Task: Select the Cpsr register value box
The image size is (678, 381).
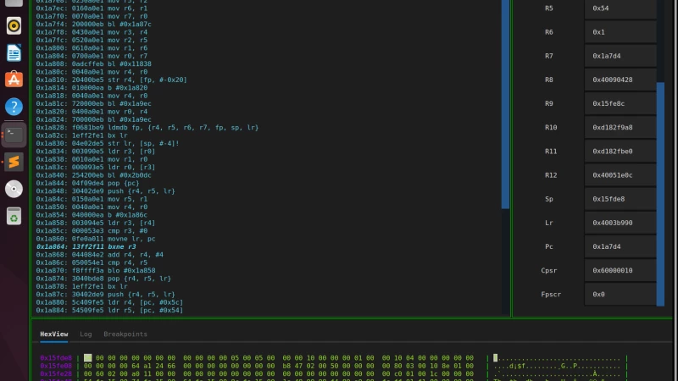Action: (620, 270)
